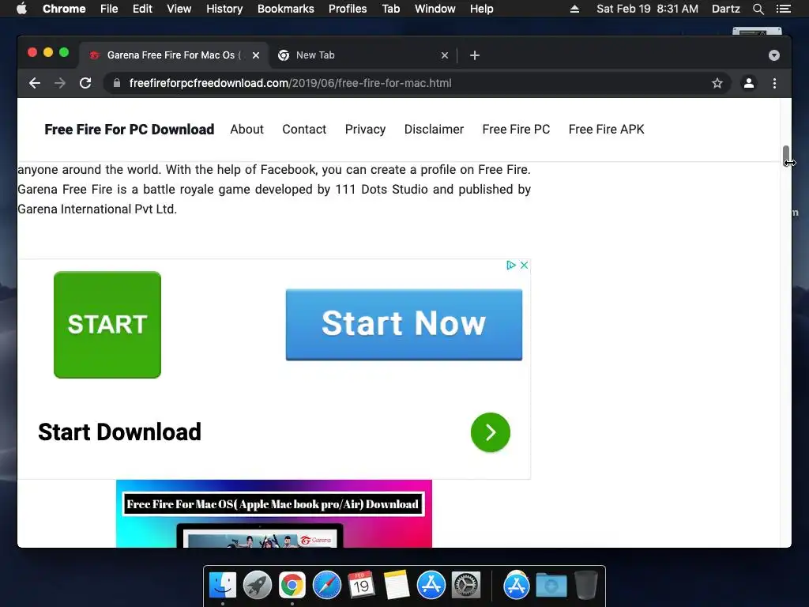809x607 pixels.
Task: Open the Free Fire For PC Download homepage link
Action: [x=129, y=130]
